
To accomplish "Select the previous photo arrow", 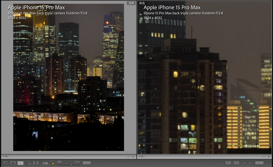I will point(245,163).
